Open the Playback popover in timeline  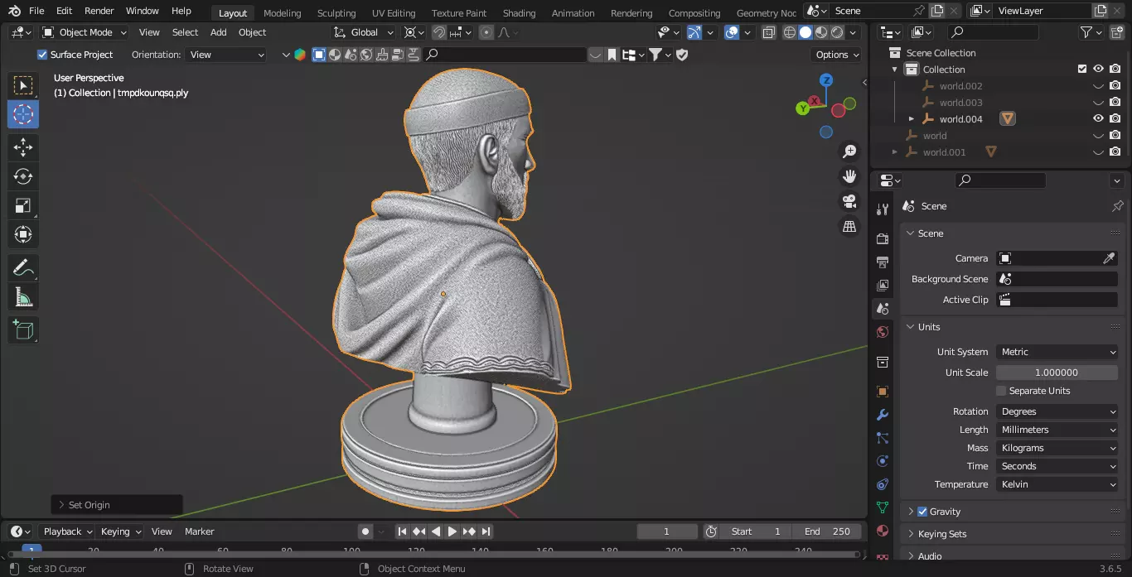pos(68,531)
